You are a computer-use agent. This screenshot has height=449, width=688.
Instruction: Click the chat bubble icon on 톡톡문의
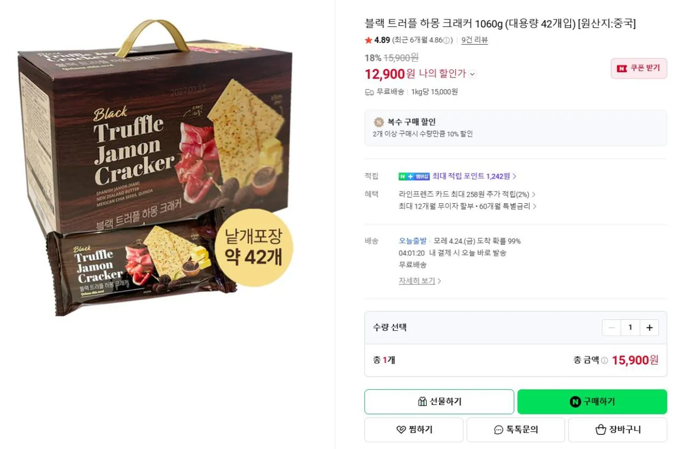pos(497,430)
